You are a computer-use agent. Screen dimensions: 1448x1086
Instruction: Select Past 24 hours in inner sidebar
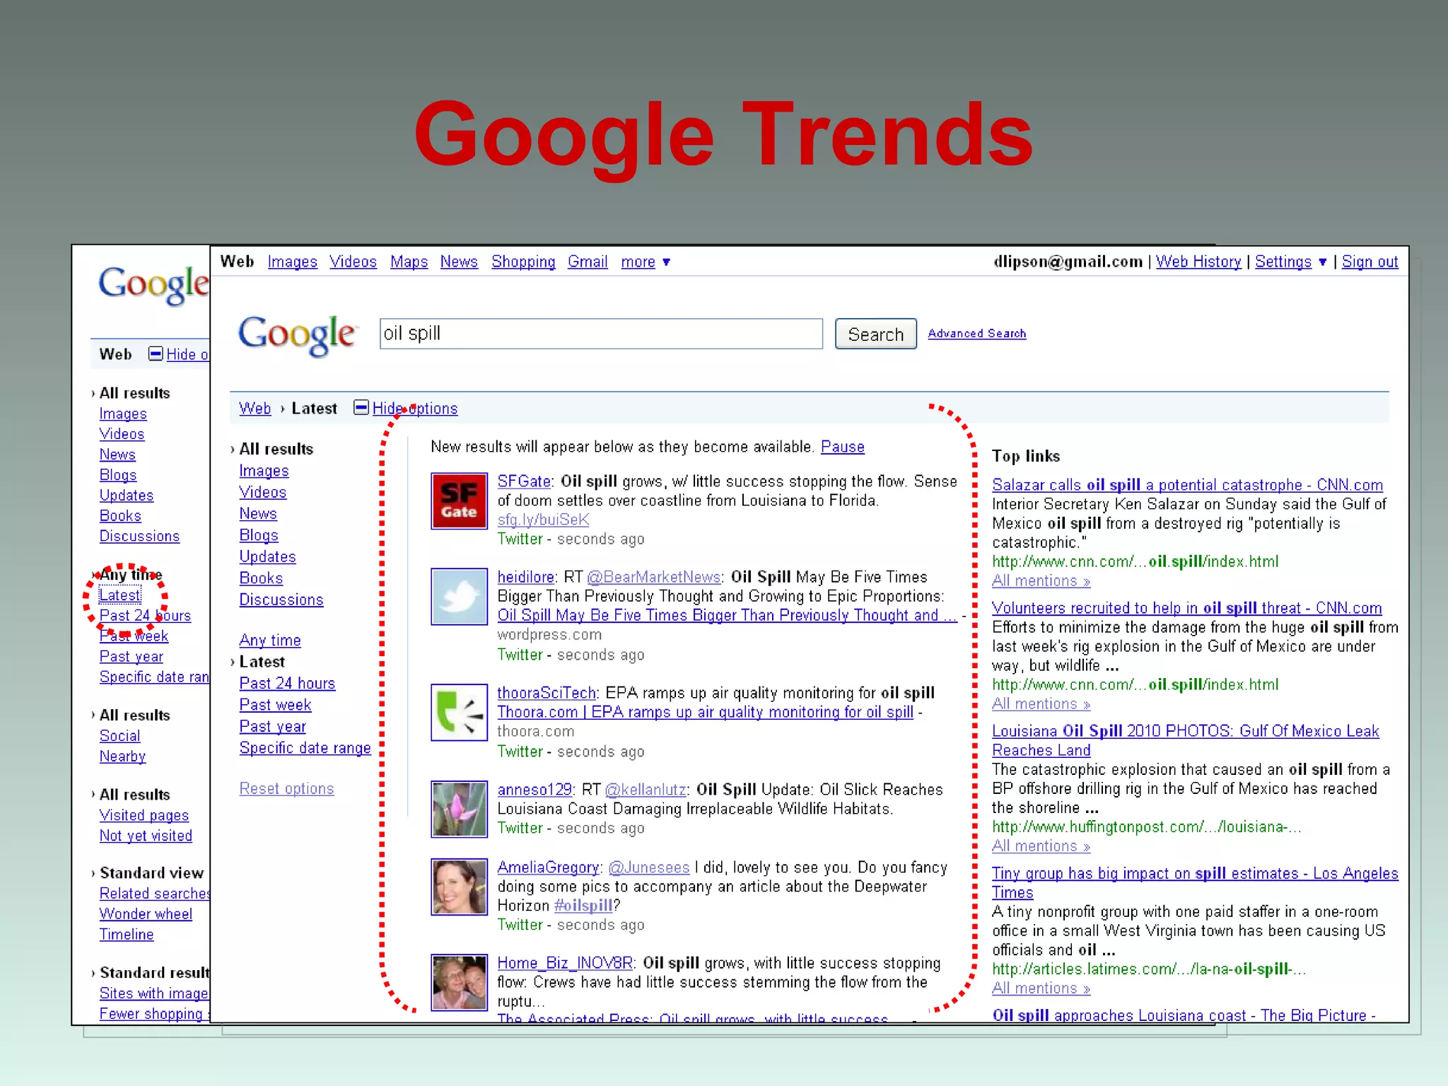(287, 684)
